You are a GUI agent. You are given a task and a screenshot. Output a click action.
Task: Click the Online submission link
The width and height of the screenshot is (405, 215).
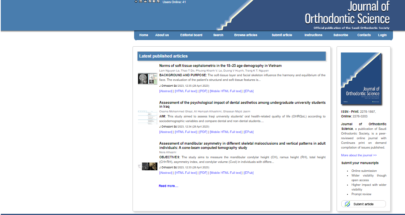tap(364, 171)
